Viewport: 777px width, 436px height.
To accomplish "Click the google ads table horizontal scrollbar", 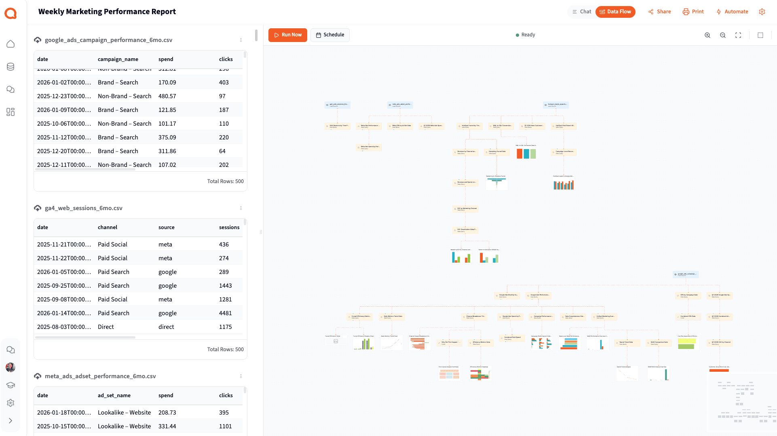I will [x=85, y=169].
